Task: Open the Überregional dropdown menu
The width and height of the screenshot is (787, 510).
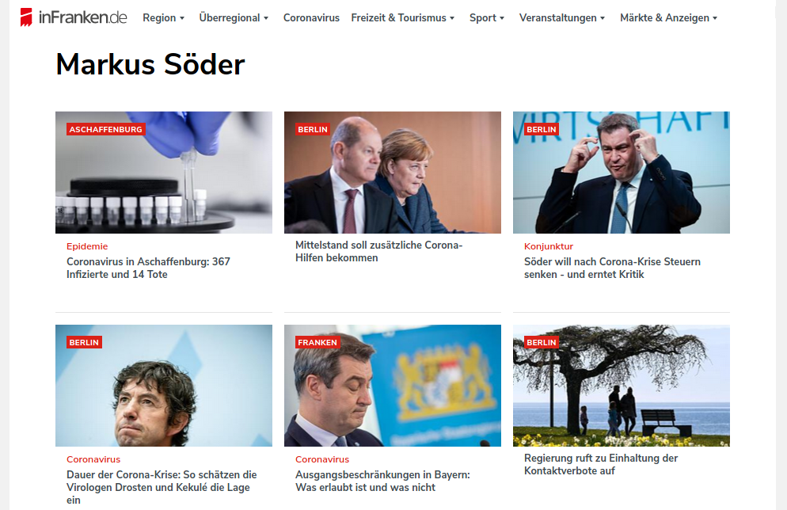Action: click(x=234, y=18)
